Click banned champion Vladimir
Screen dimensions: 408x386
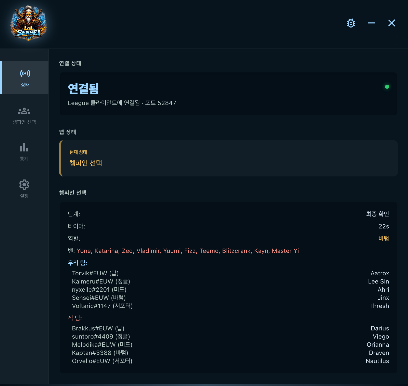tap(148, 251)
